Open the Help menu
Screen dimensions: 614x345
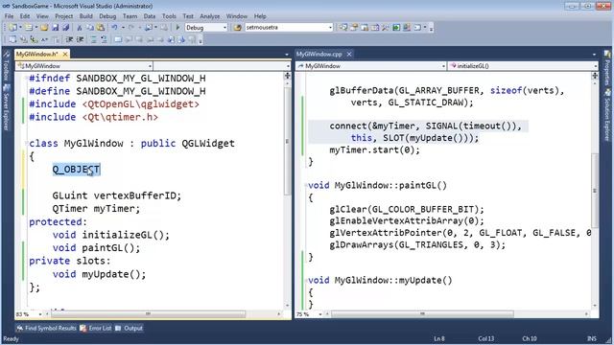tap(260, 16)
